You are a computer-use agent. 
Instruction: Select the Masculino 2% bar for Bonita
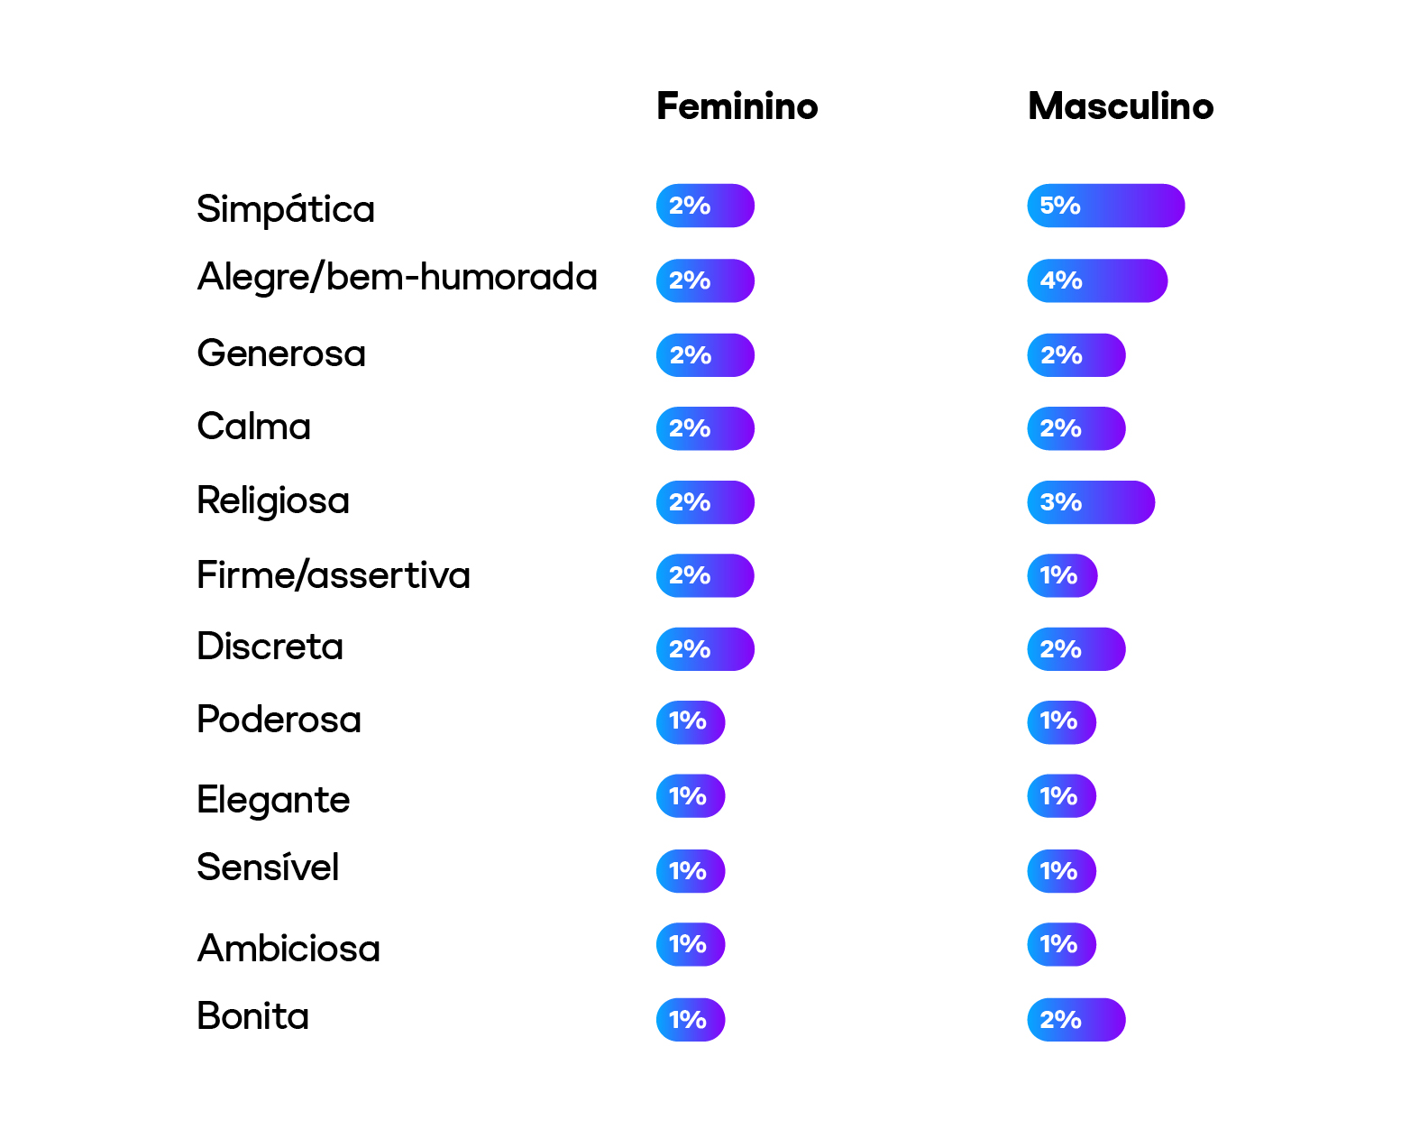click(1076, 1020)
